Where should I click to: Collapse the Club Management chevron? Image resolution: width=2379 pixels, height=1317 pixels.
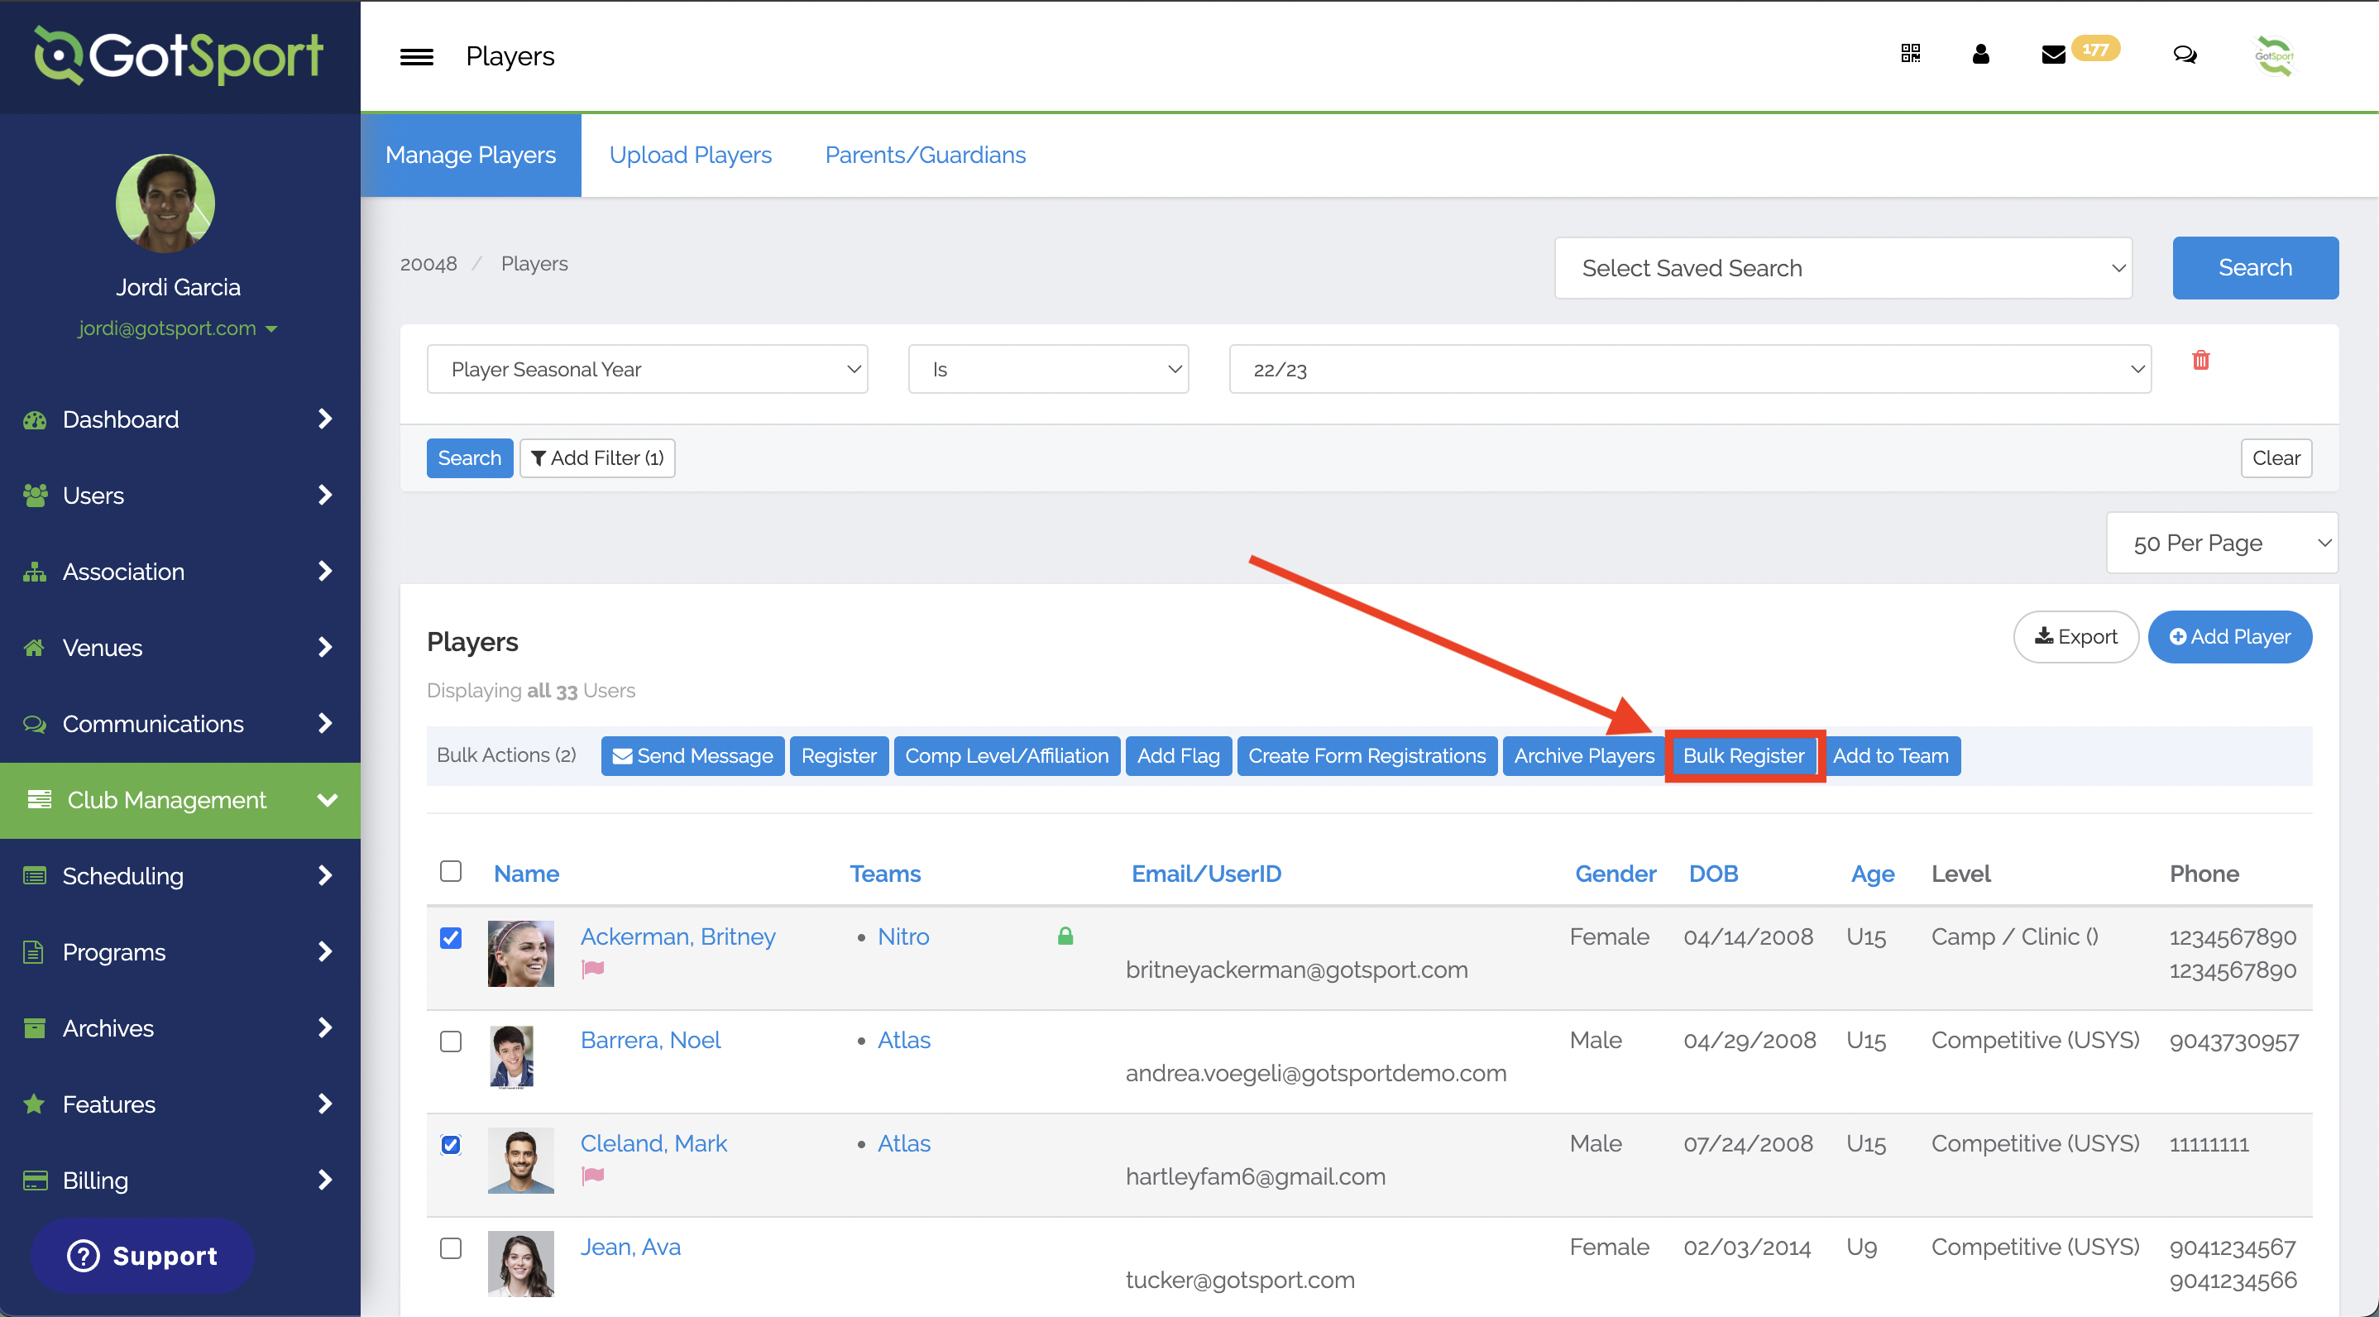(327, 800)
